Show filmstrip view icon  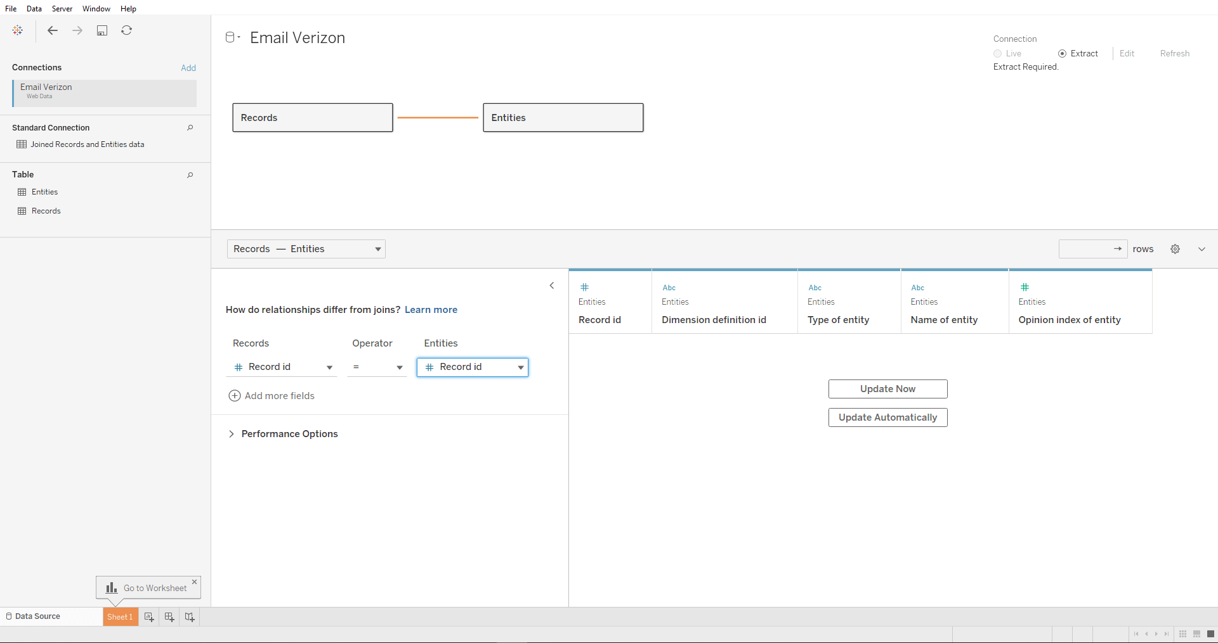coord(1197,634)
